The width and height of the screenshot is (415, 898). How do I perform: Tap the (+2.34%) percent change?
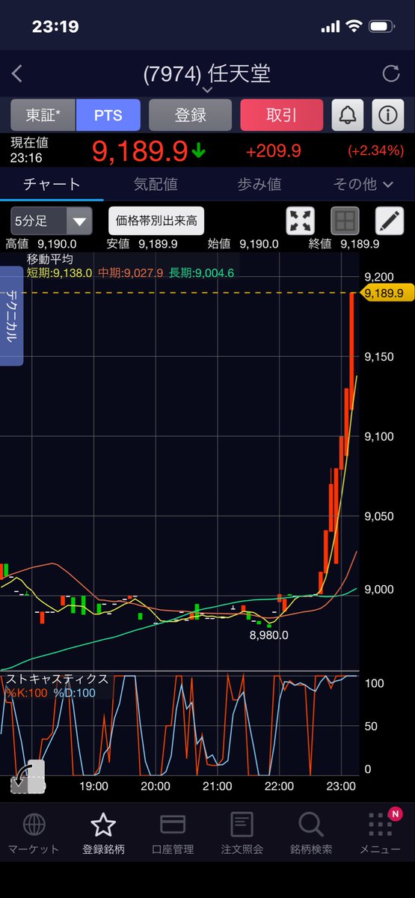tap(376, 151)
